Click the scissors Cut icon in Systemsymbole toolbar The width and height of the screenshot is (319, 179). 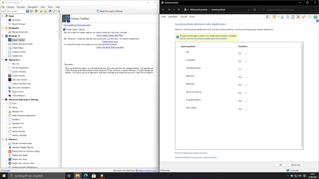[282, 17]
